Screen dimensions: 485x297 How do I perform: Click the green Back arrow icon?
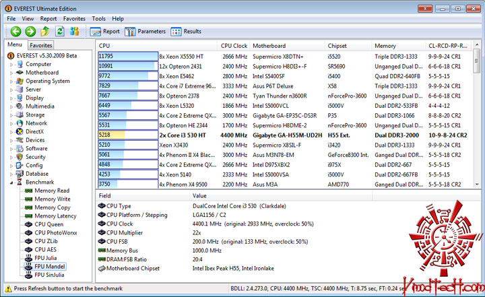point(15,31)
